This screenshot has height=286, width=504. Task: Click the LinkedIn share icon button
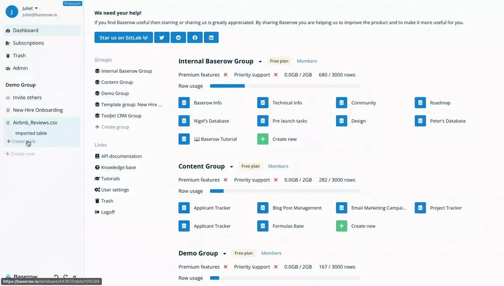211,38
